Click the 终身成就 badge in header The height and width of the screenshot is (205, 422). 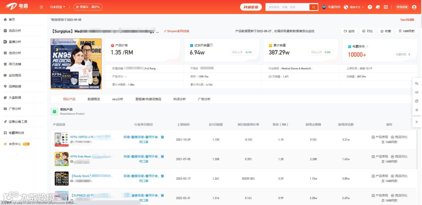coord(402,7)
